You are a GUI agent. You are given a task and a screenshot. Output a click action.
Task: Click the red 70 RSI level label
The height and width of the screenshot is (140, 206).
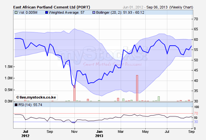coord(196,113)
